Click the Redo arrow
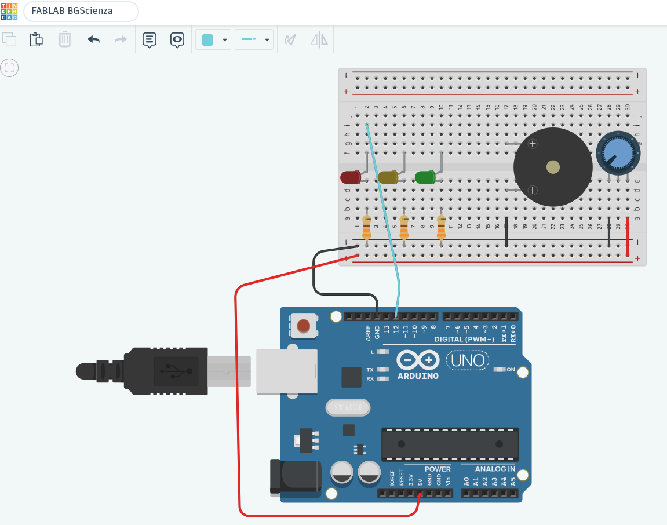This screenshot has width=667, height=525. pos(121,39)
